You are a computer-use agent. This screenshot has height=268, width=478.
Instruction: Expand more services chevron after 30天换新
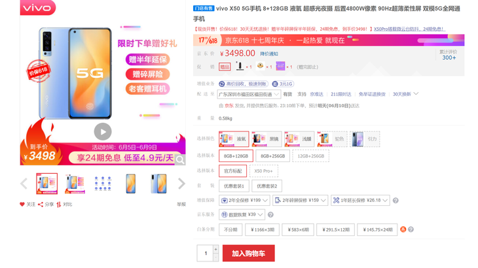coord(416,93)
